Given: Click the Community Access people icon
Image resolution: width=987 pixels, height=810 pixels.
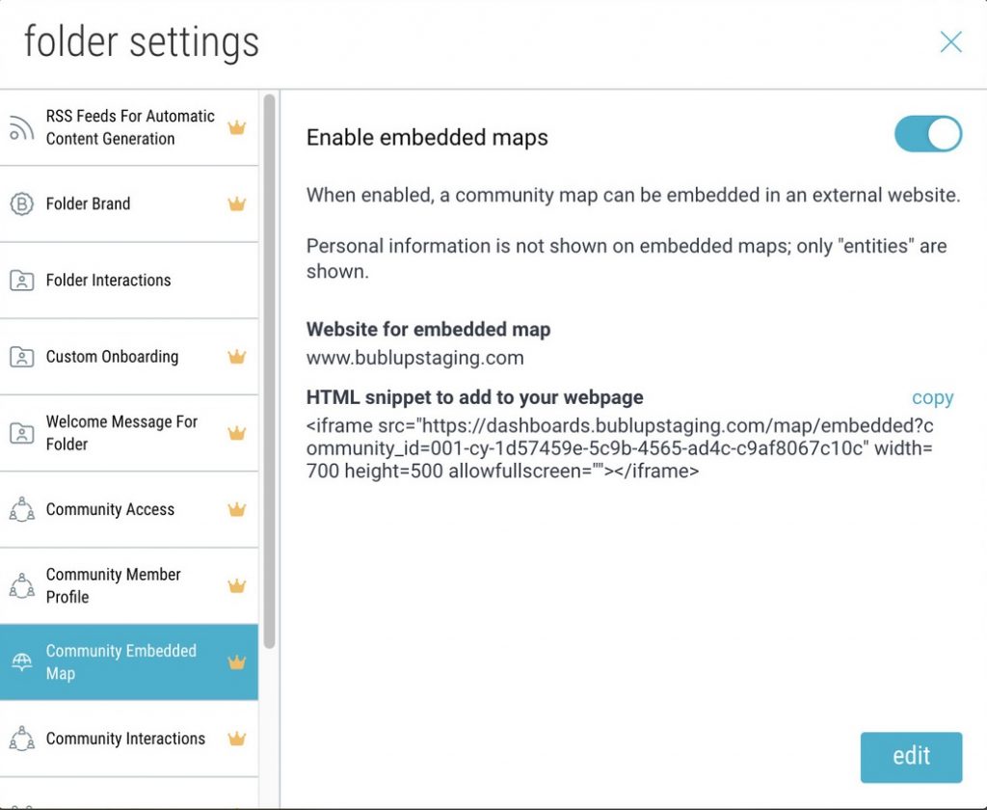Looking at the screenshot, I should [21, 509].
